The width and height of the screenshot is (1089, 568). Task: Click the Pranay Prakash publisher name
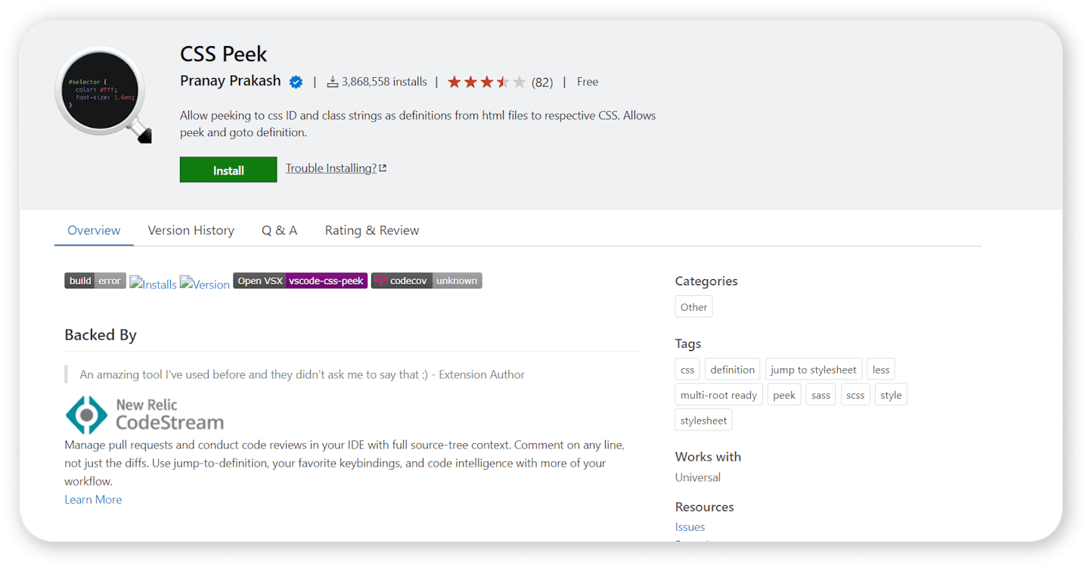coord(230,81)
